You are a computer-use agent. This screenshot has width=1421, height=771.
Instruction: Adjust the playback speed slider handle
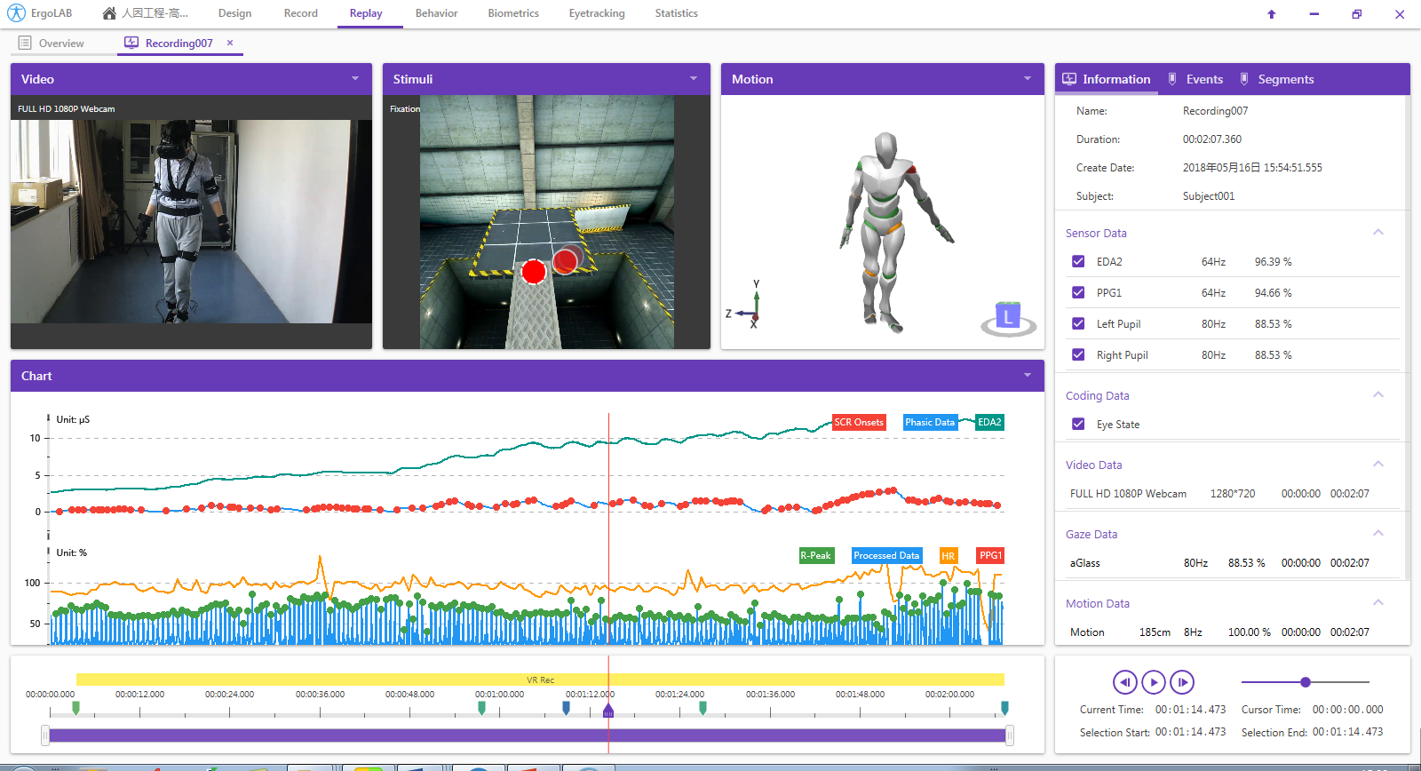1305,682
